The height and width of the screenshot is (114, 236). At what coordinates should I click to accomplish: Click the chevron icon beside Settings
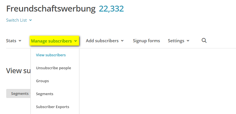[188, 41]
